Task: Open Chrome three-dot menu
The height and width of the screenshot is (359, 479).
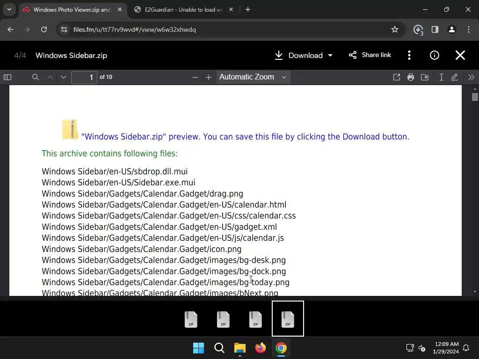Action: 469,29
